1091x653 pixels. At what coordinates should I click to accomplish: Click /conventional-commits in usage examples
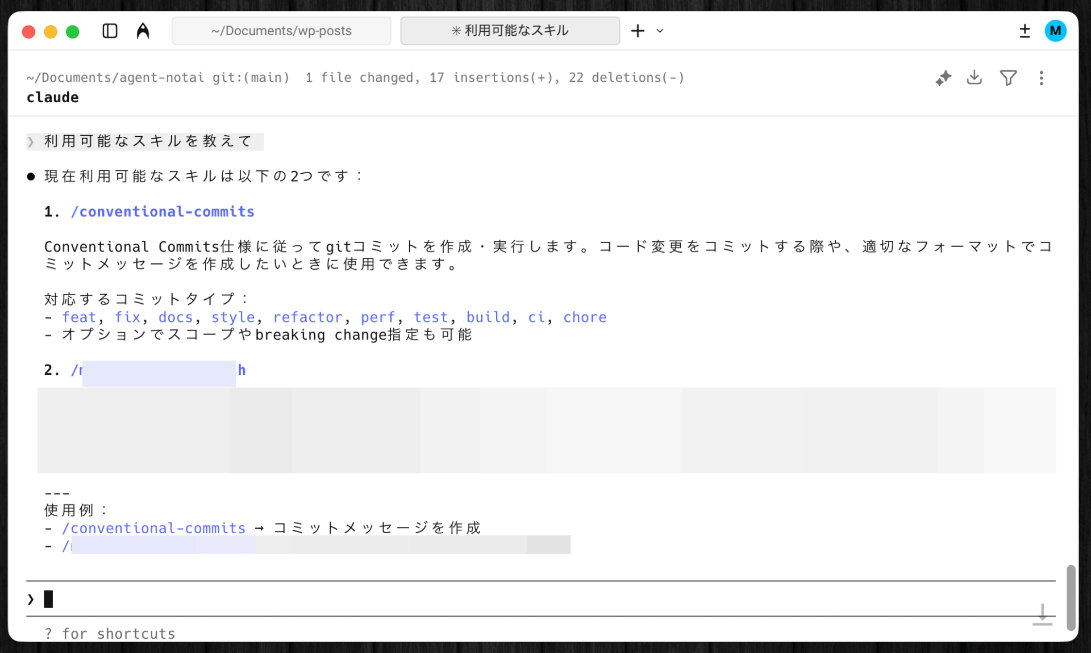pos(153,528)
